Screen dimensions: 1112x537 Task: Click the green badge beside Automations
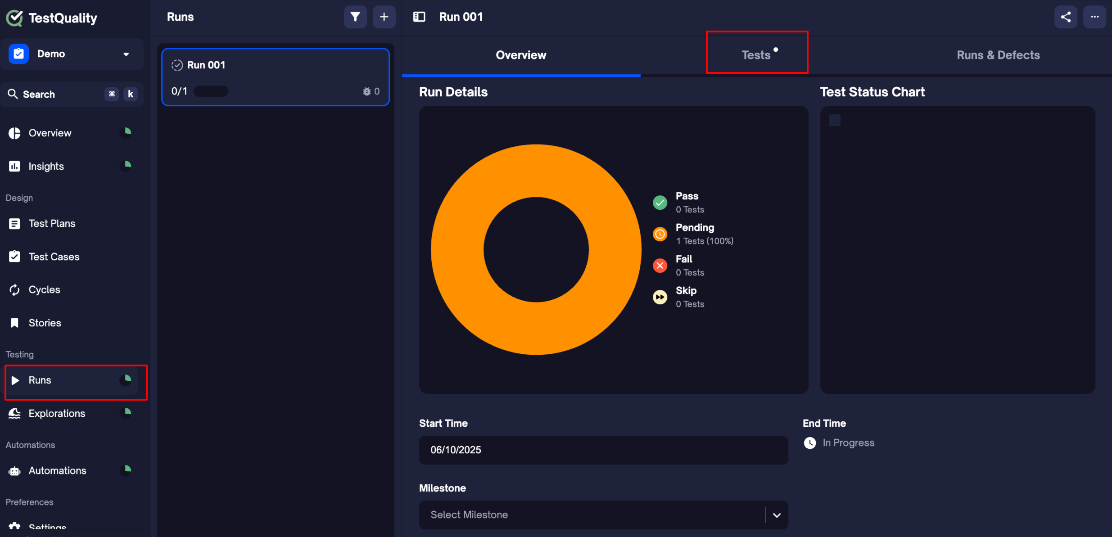point(126,470)
